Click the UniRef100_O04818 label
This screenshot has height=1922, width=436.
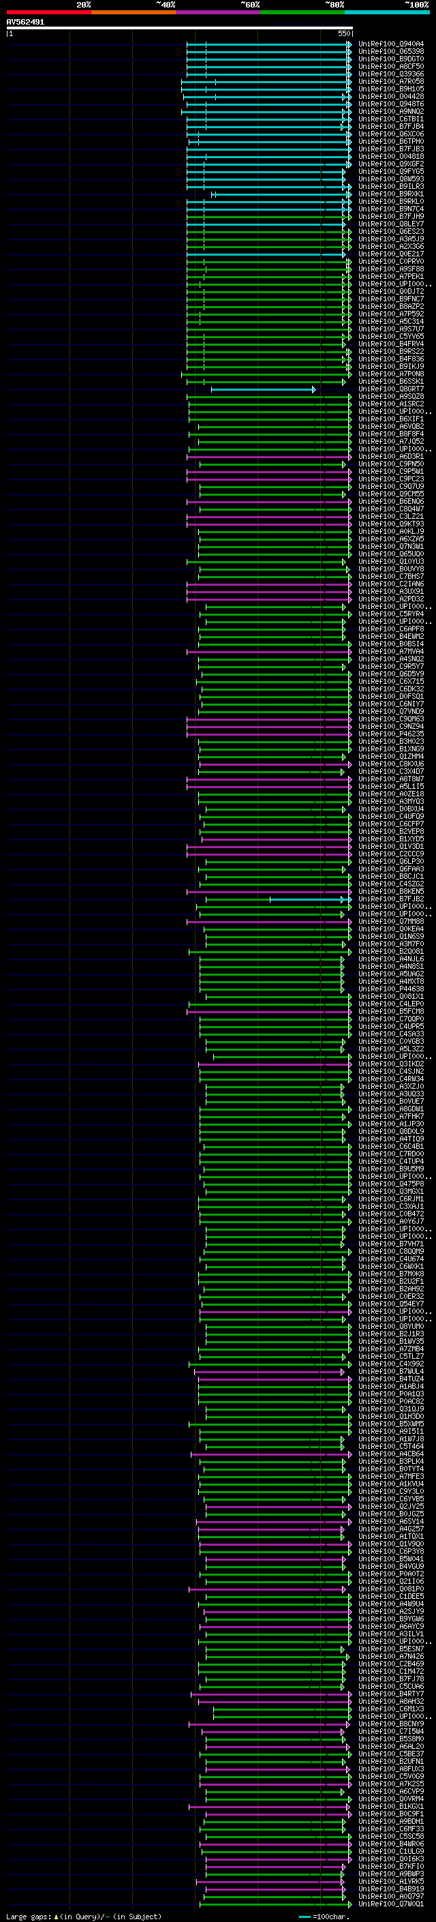(x=390, y=156)
